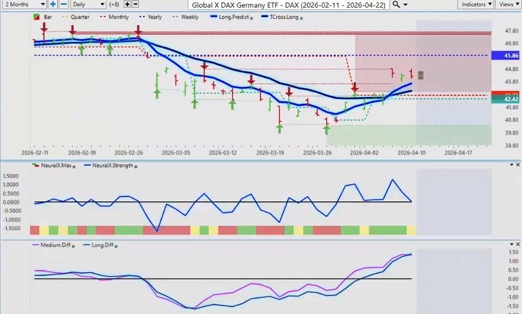Click the Global X DAX symbol field

[x=288, y=4]
